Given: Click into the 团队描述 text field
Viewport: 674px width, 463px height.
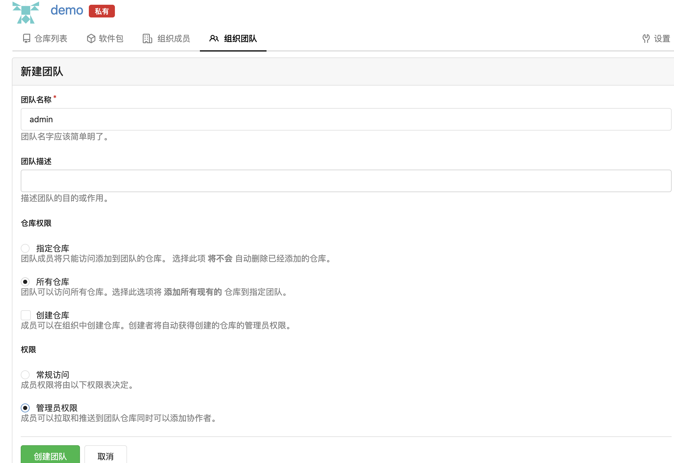Looking at the screenshot, I should (346, 181).
